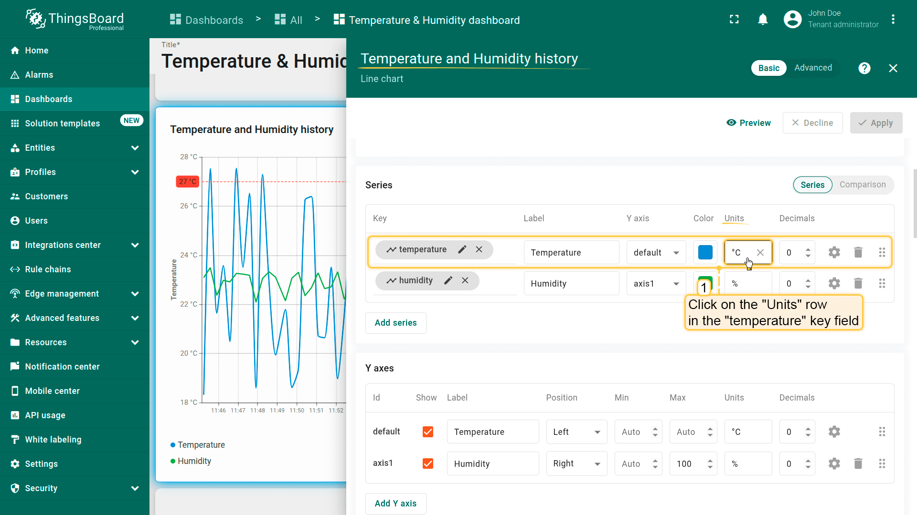
Task: Open Rule chains from sidebar
Action: pos(48,269)
